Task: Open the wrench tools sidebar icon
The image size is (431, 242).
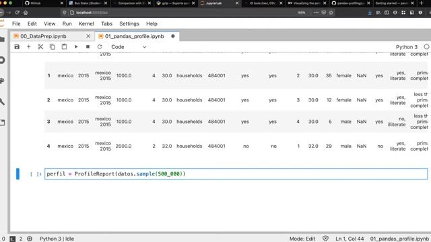Action: [x=2, y=102]
